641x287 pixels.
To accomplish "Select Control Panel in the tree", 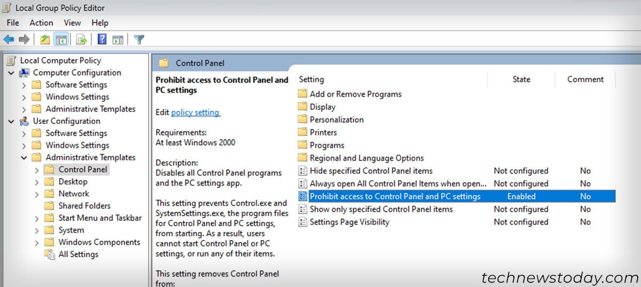I will 83,170.
